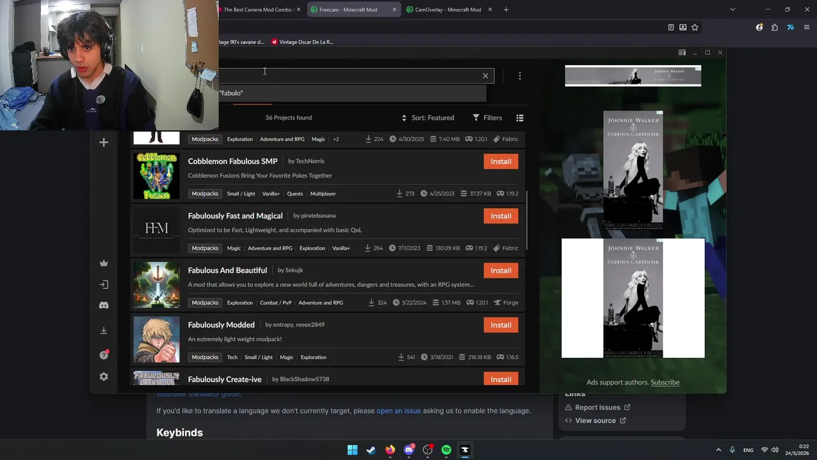Image resolution: width=817 pixels, height=460 pixels.
Task: Open Discord from the taskbar
Action: click(409, 450)
